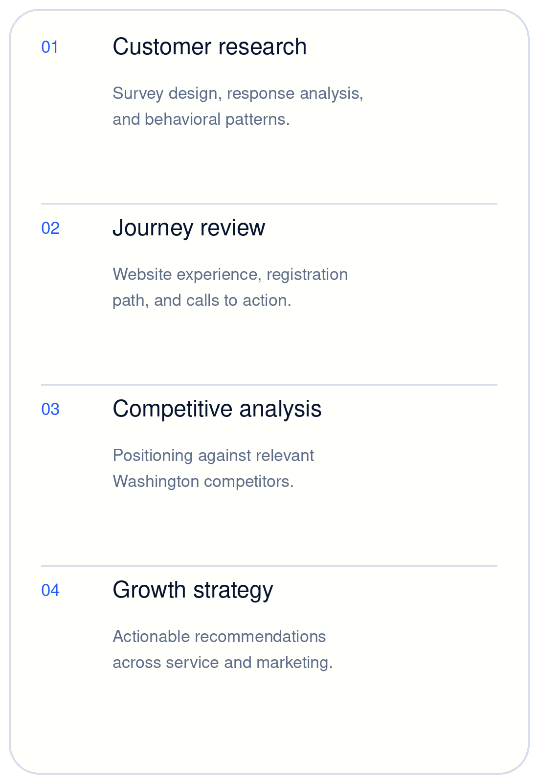Click empty area below Growth strategy
Screen dimensions: 538x783
[269, 719]
